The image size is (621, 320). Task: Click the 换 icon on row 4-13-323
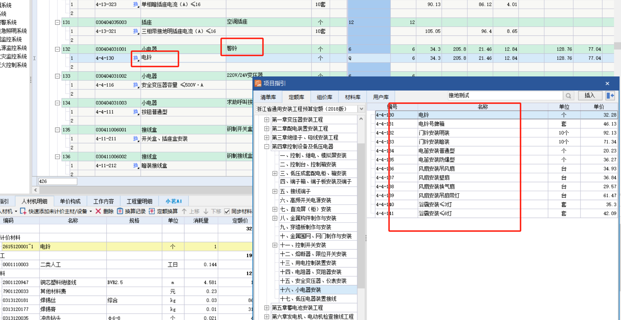136,4
